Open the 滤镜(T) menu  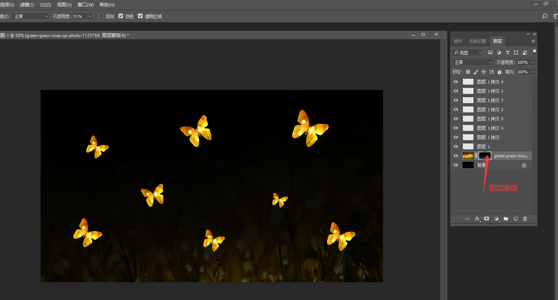27,5
